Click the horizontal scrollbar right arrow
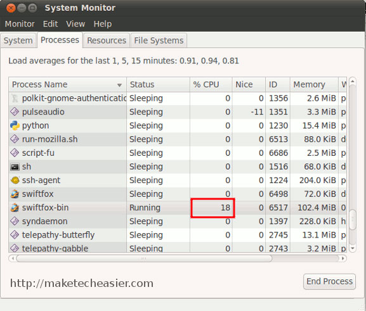 coord(343,258)
